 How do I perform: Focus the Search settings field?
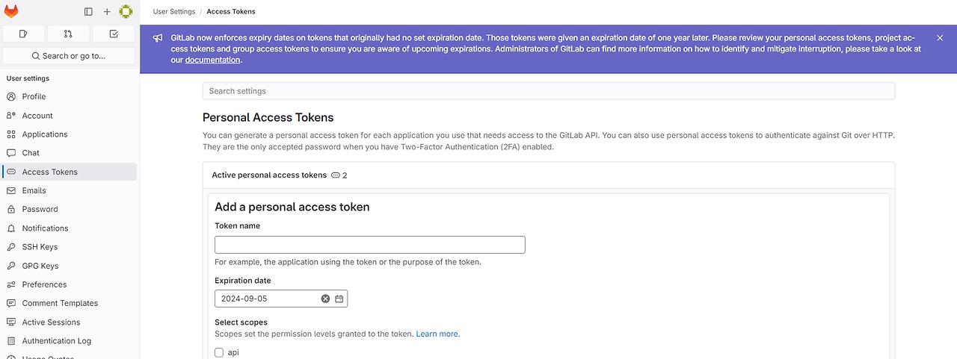coord(549,91)
